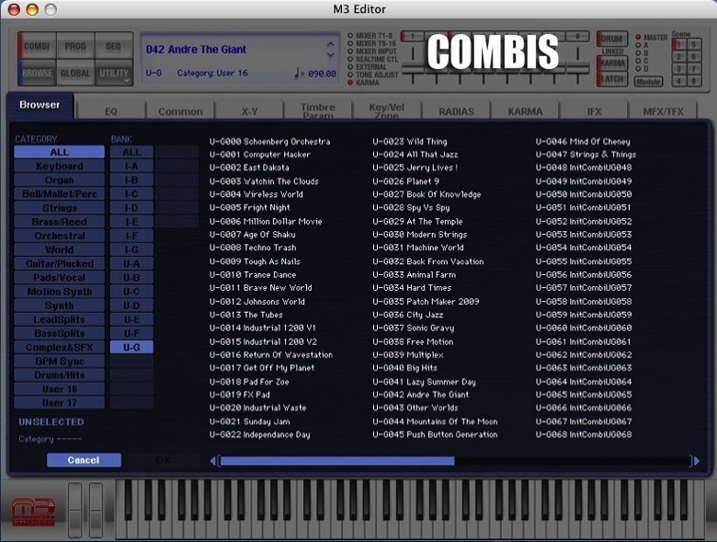Select combi U-G035 Patch Maker 2009
717x542 pixels.
pyautogui.click(x=426, y=301)
